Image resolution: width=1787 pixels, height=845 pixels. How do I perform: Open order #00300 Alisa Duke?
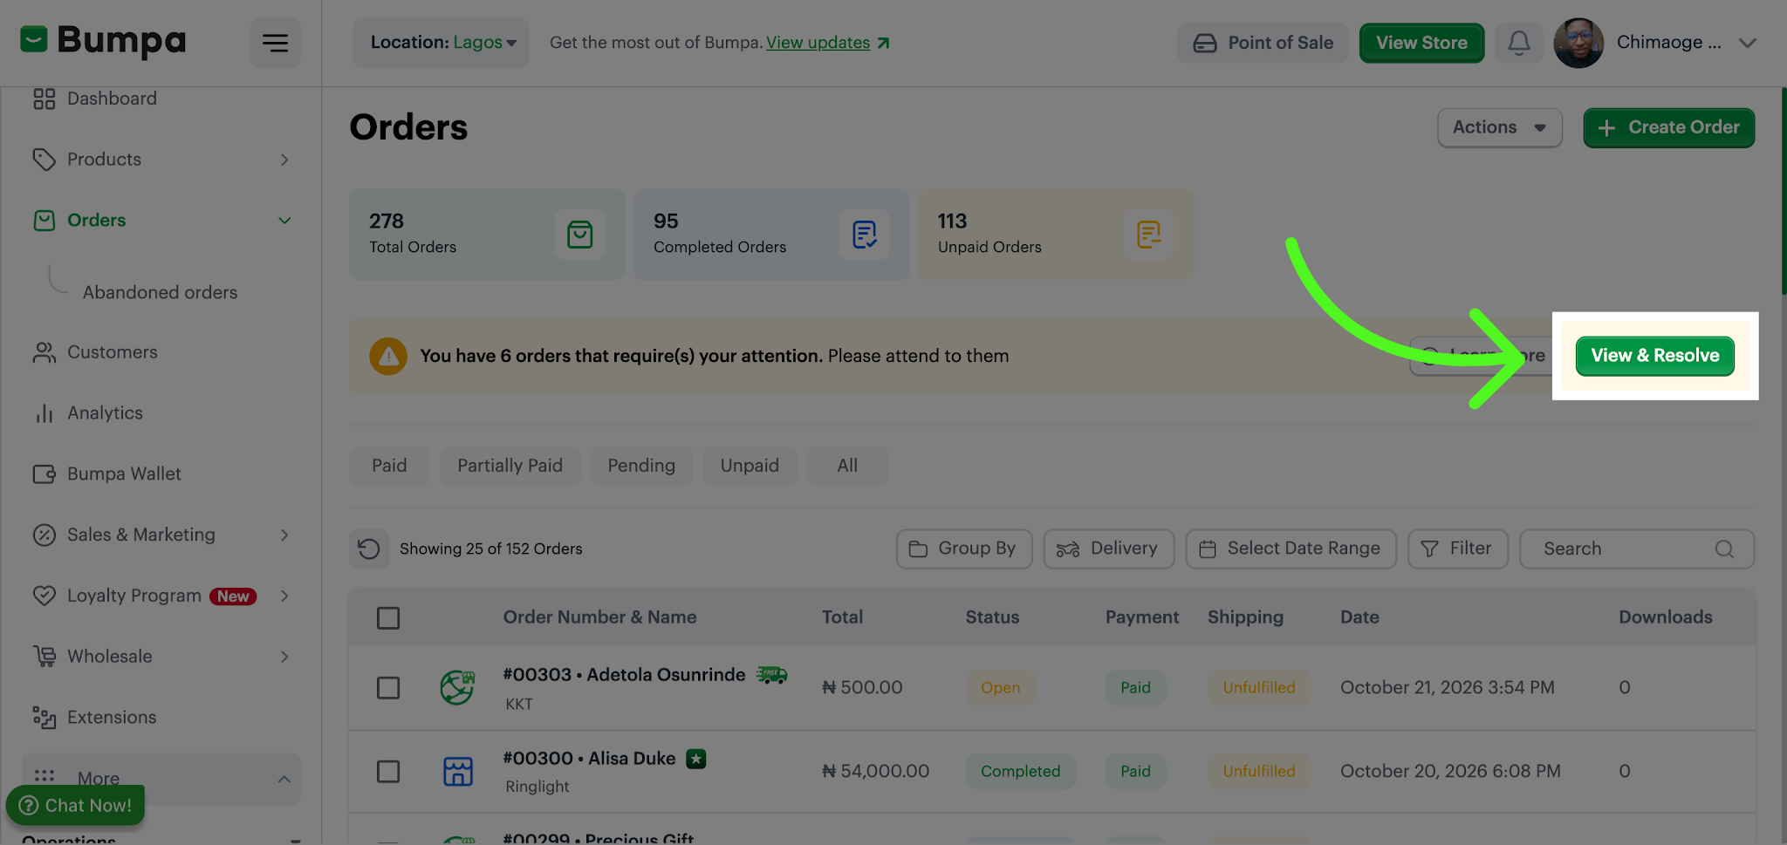pyautogui.click(x=589, y=759)
